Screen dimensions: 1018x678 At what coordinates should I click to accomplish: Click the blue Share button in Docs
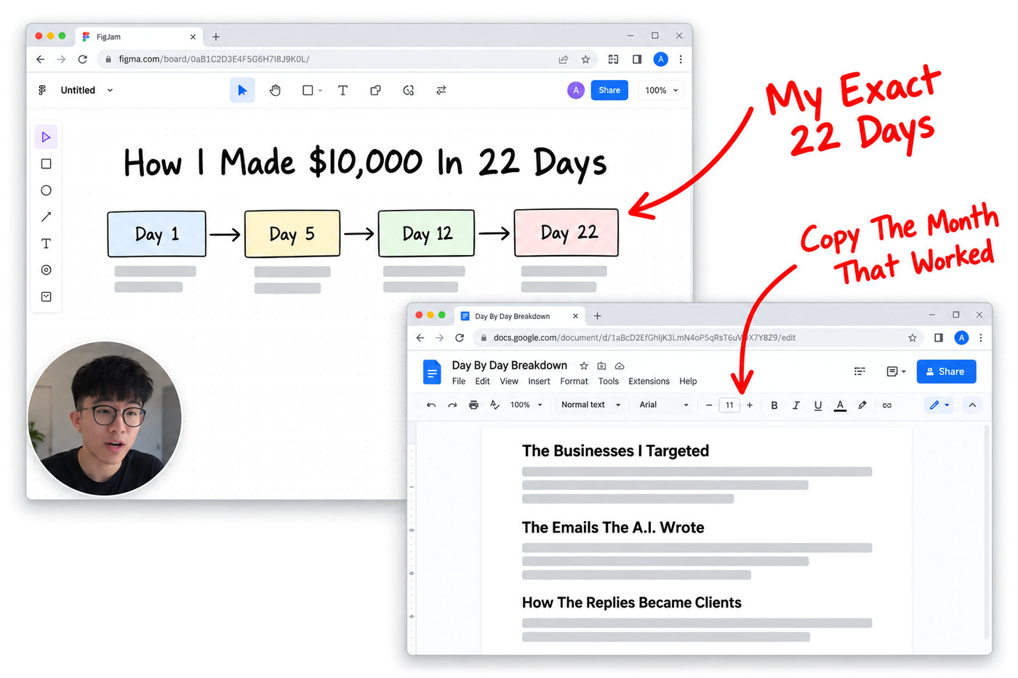tap(946, 371)
